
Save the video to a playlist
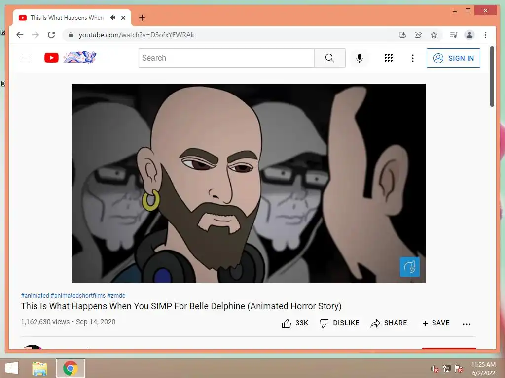(x=433, y=323)
